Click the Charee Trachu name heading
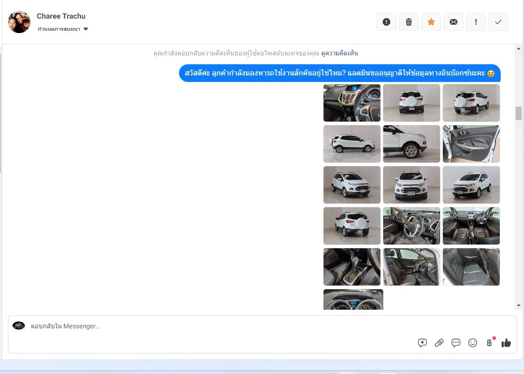The height and width of the screenshot is (374, 524). coord(61,16)
